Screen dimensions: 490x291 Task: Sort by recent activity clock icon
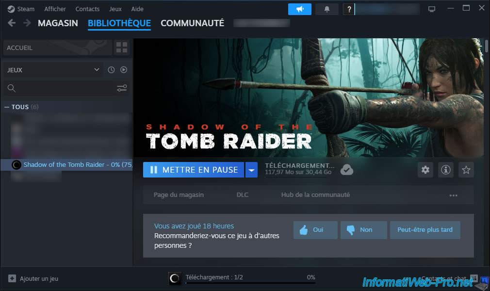tap(111, 70)
